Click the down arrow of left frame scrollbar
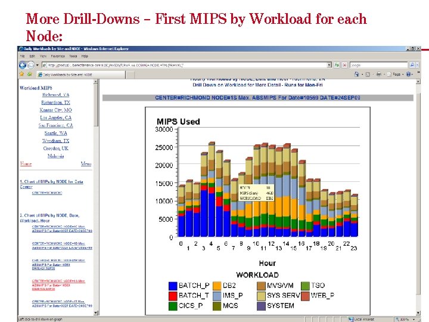429x322 pixels. click(x=95, y=312)
